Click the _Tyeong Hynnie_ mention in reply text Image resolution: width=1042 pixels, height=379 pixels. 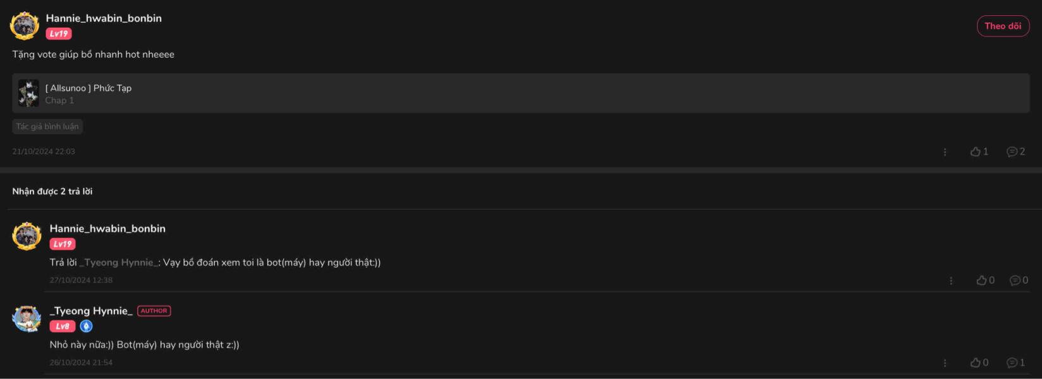(x=118, y=262)
